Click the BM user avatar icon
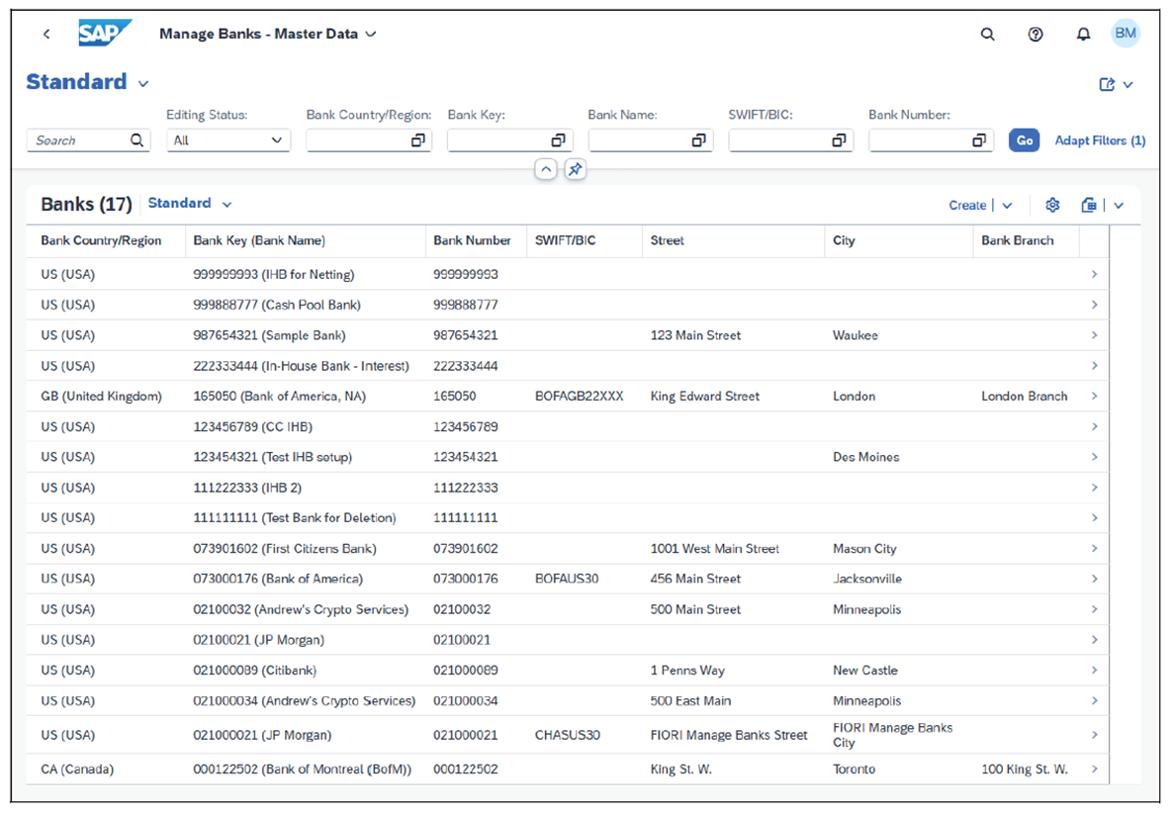 [1126, 34]
